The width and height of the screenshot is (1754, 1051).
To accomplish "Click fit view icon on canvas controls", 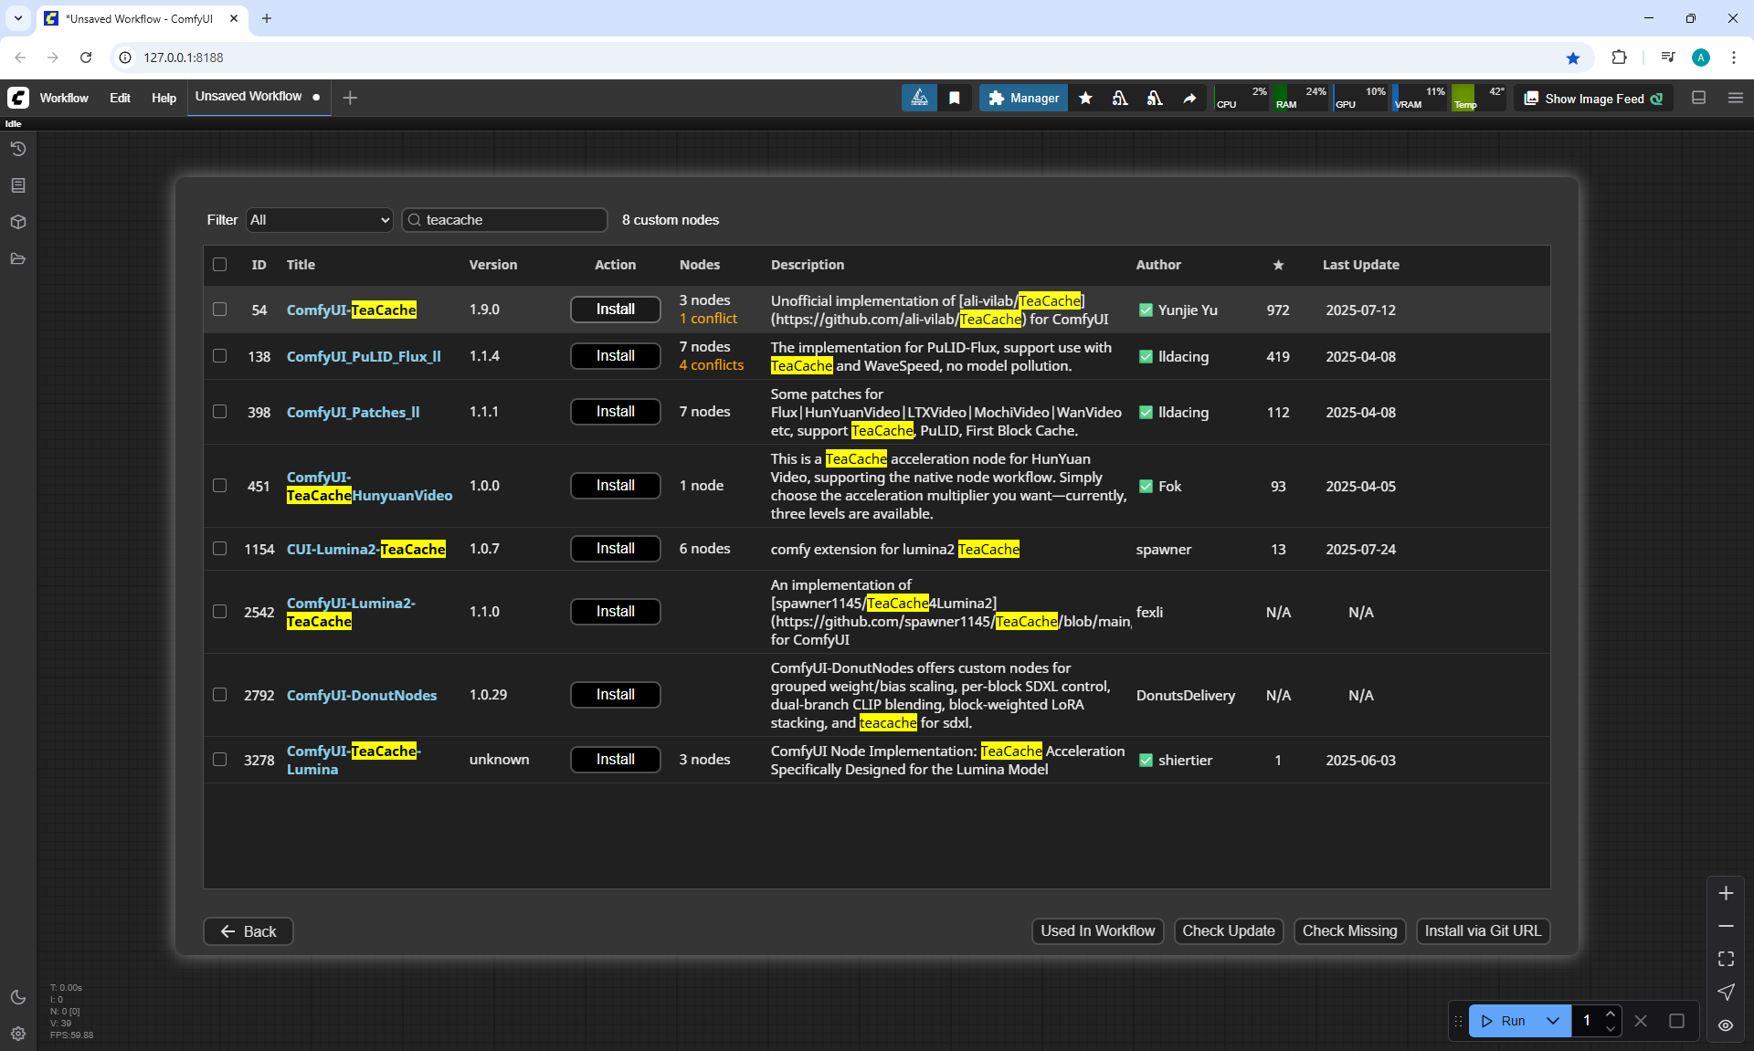I will (x=1726, y=959).
